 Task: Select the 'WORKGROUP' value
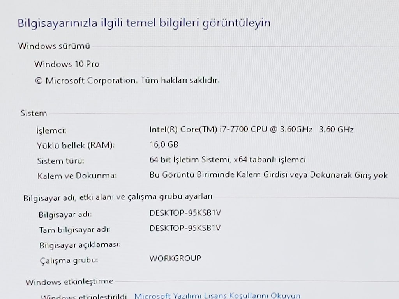tap(175, 259)
